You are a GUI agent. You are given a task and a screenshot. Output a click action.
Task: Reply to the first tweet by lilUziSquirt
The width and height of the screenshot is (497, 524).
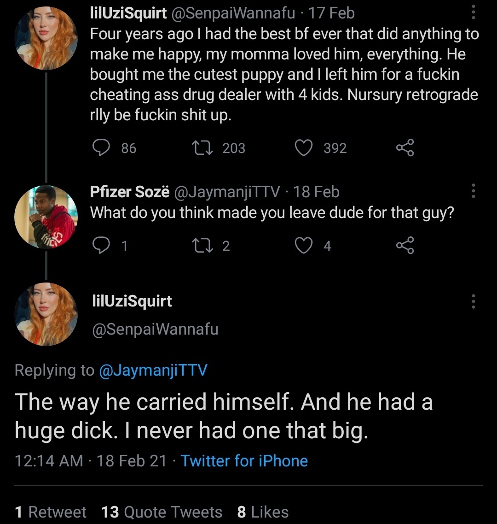coord(100,148)
